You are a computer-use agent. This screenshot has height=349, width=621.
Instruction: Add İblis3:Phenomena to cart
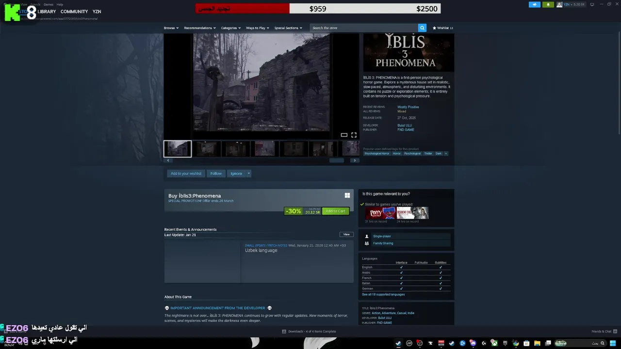[335, 211]
